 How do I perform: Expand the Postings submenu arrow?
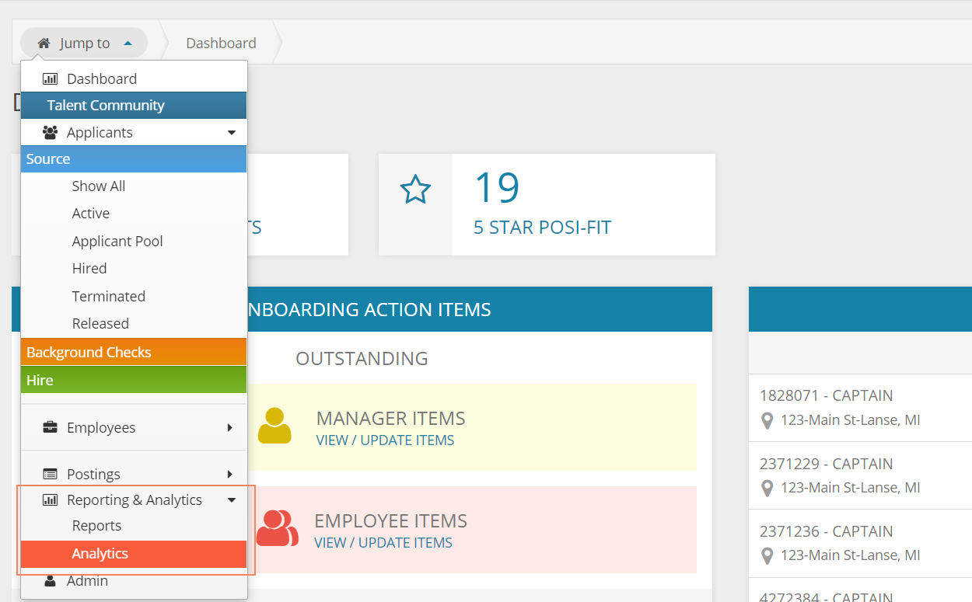click(x=229, y=474)
